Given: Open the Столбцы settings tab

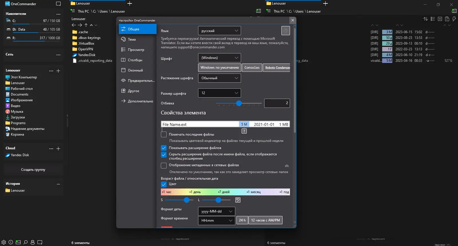Looking at the screenshot, I should [x=138, y=60].
